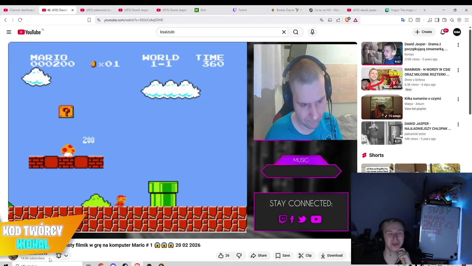Click the Koreas channel name
Image resolution: width=472 pixels, height=266 pixels.
pos(409,54)
